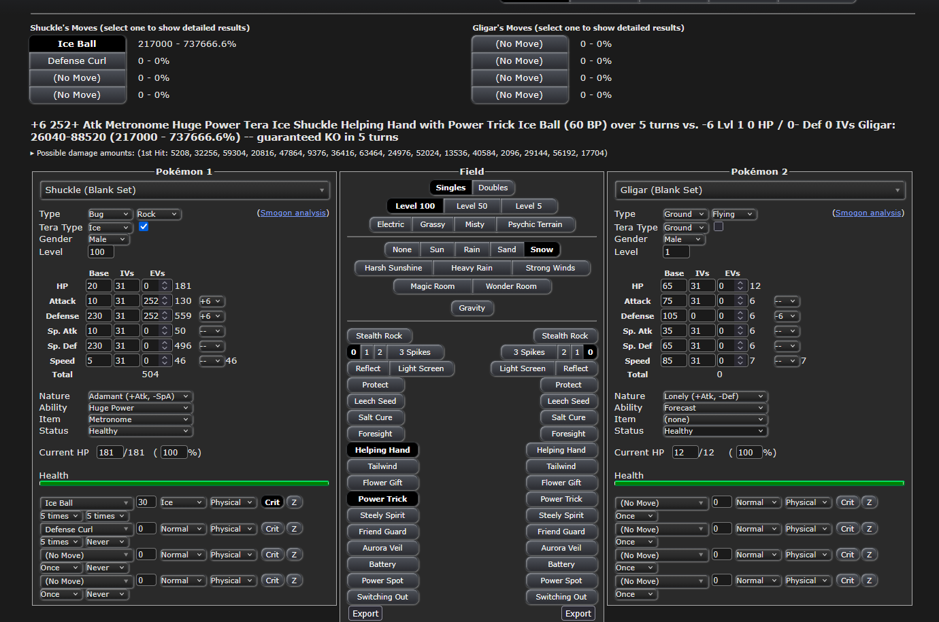Viewport: 939px width, 622px height.
Task: Set weather to Rain
Action: 472,249
